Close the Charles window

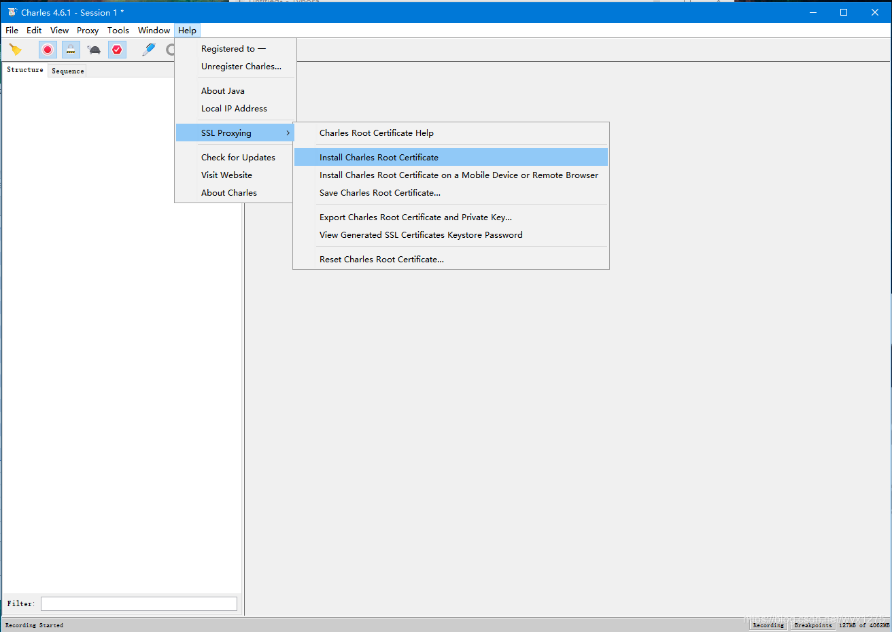pyautogui.click(x=875, y=12)
